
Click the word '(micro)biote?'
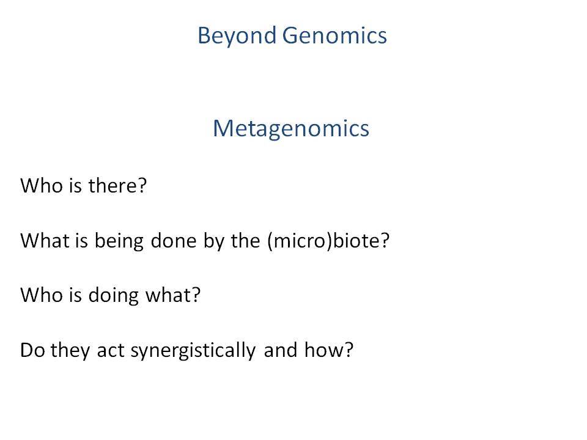pyautogui.click(x=329, y=241)
